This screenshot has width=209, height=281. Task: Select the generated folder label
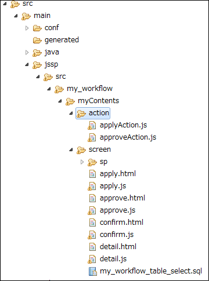click(x=62, y=40)
